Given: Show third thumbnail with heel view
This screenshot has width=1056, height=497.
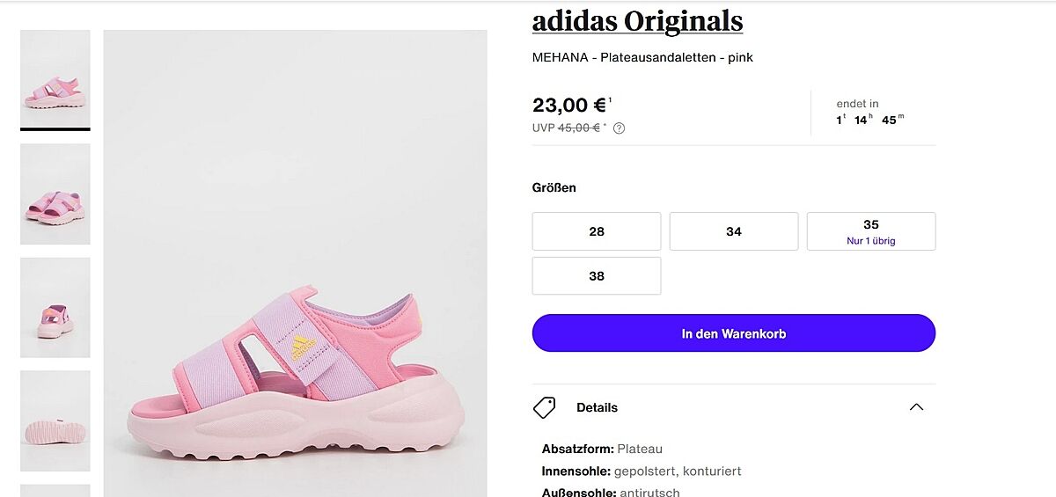Looking at the screenshot, I should 55,307.
